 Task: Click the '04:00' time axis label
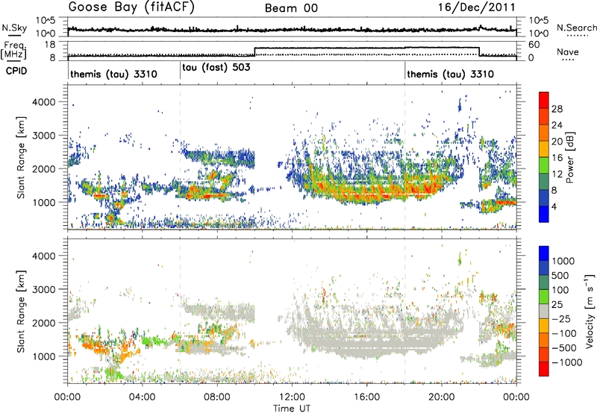coord(142,397)
